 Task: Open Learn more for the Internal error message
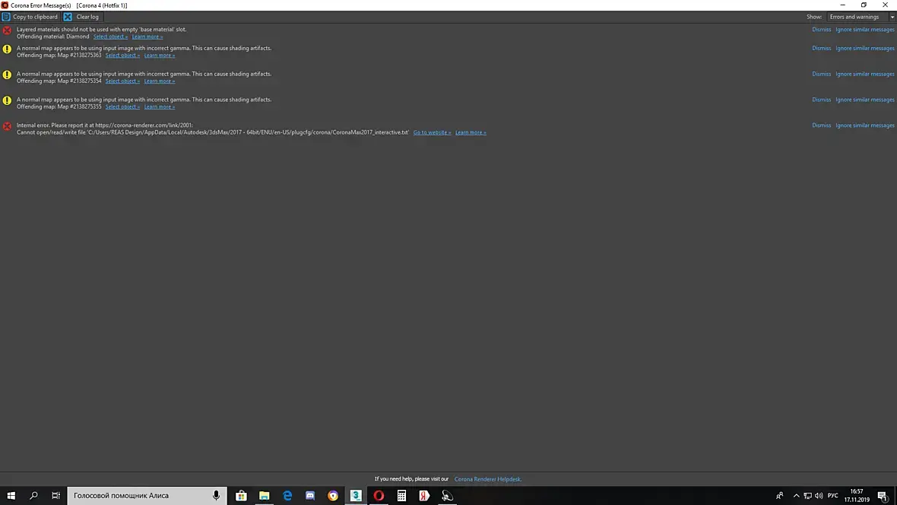471,132
